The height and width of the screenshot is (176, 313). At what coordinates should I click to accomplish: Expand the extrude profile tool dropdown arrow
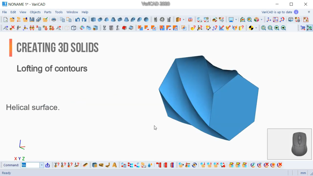coord(183,20)
